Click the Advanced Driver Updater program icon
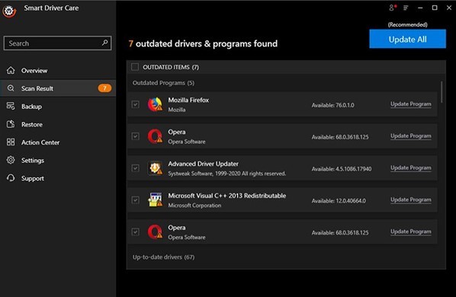The width and height of the screenshot is (456, 297). [155, 168]
